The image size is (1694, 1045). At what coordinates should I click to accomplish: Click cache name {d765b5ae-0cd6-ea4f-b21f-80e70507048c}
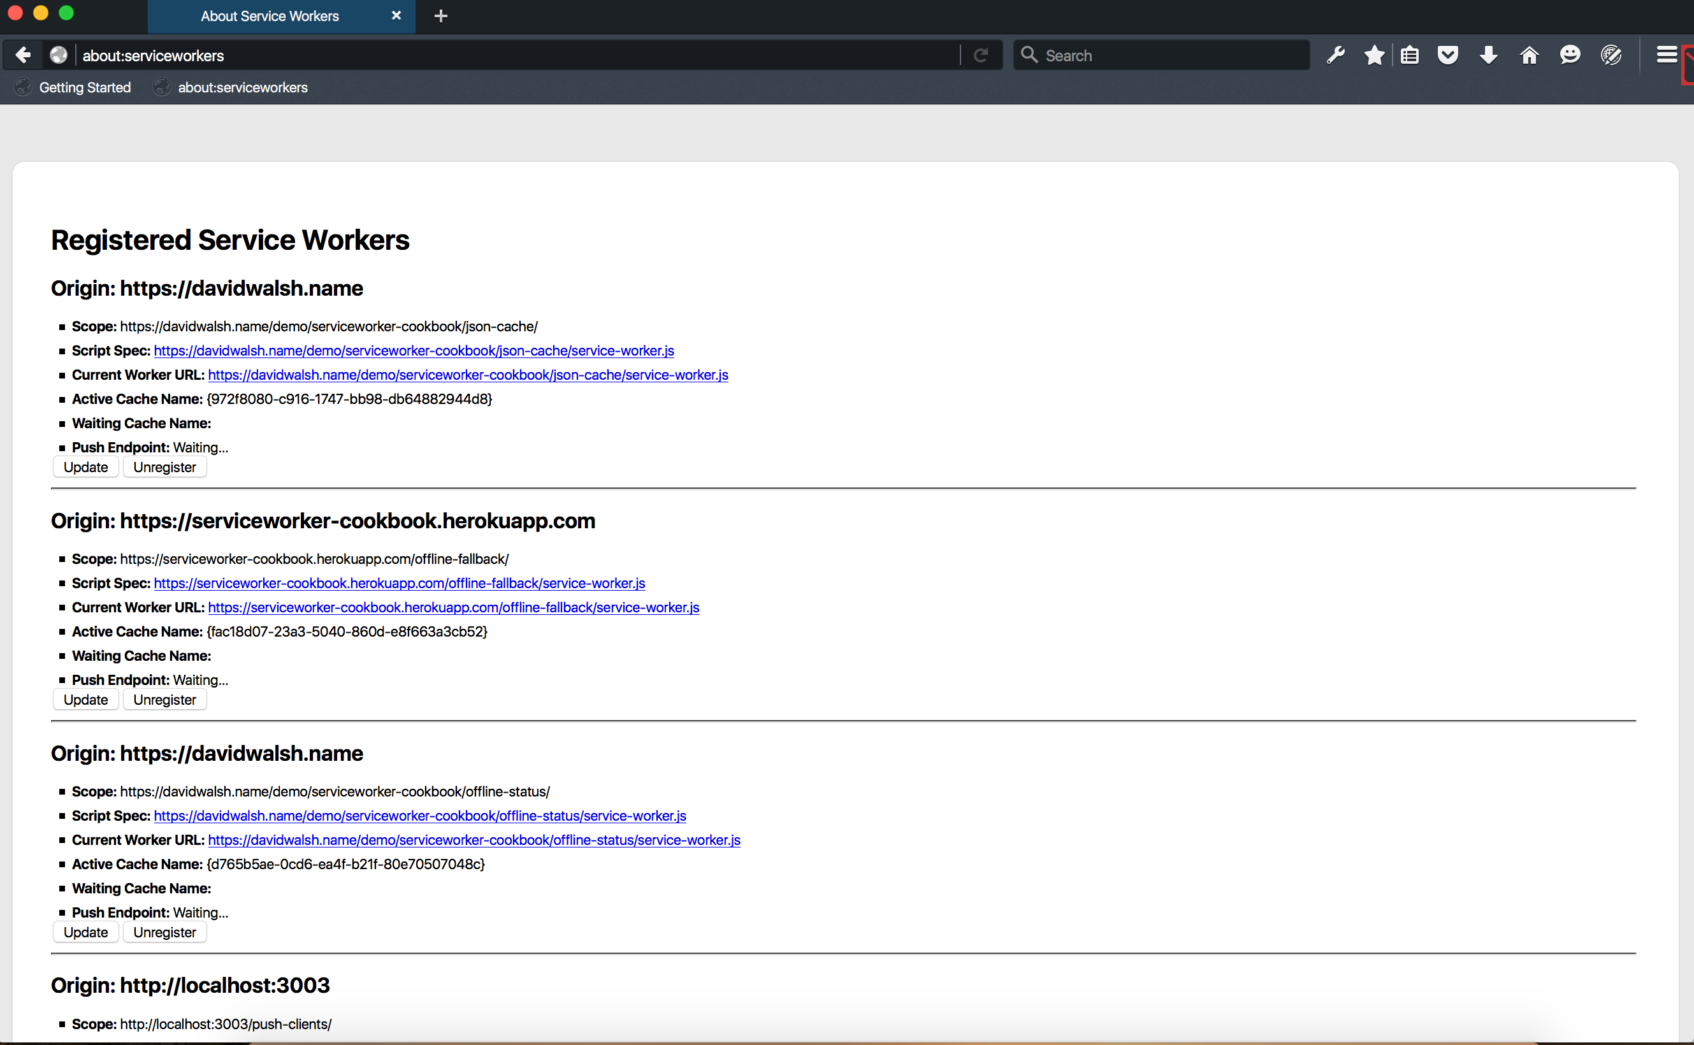point(345,864)
